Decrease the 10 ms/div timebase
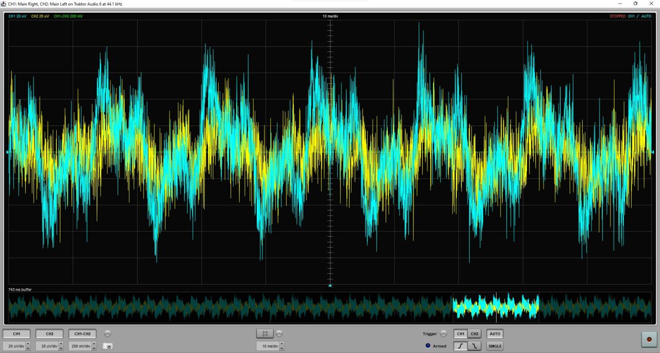The image size is (660, 353). (282, 348)
